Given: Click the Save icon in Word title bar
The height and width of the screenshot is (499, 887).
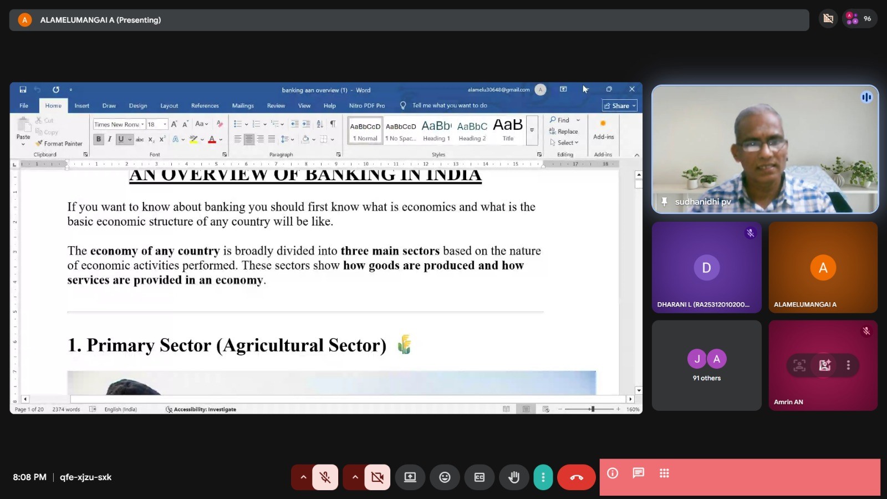Looking at the screenshot, I should click(23, 89).
